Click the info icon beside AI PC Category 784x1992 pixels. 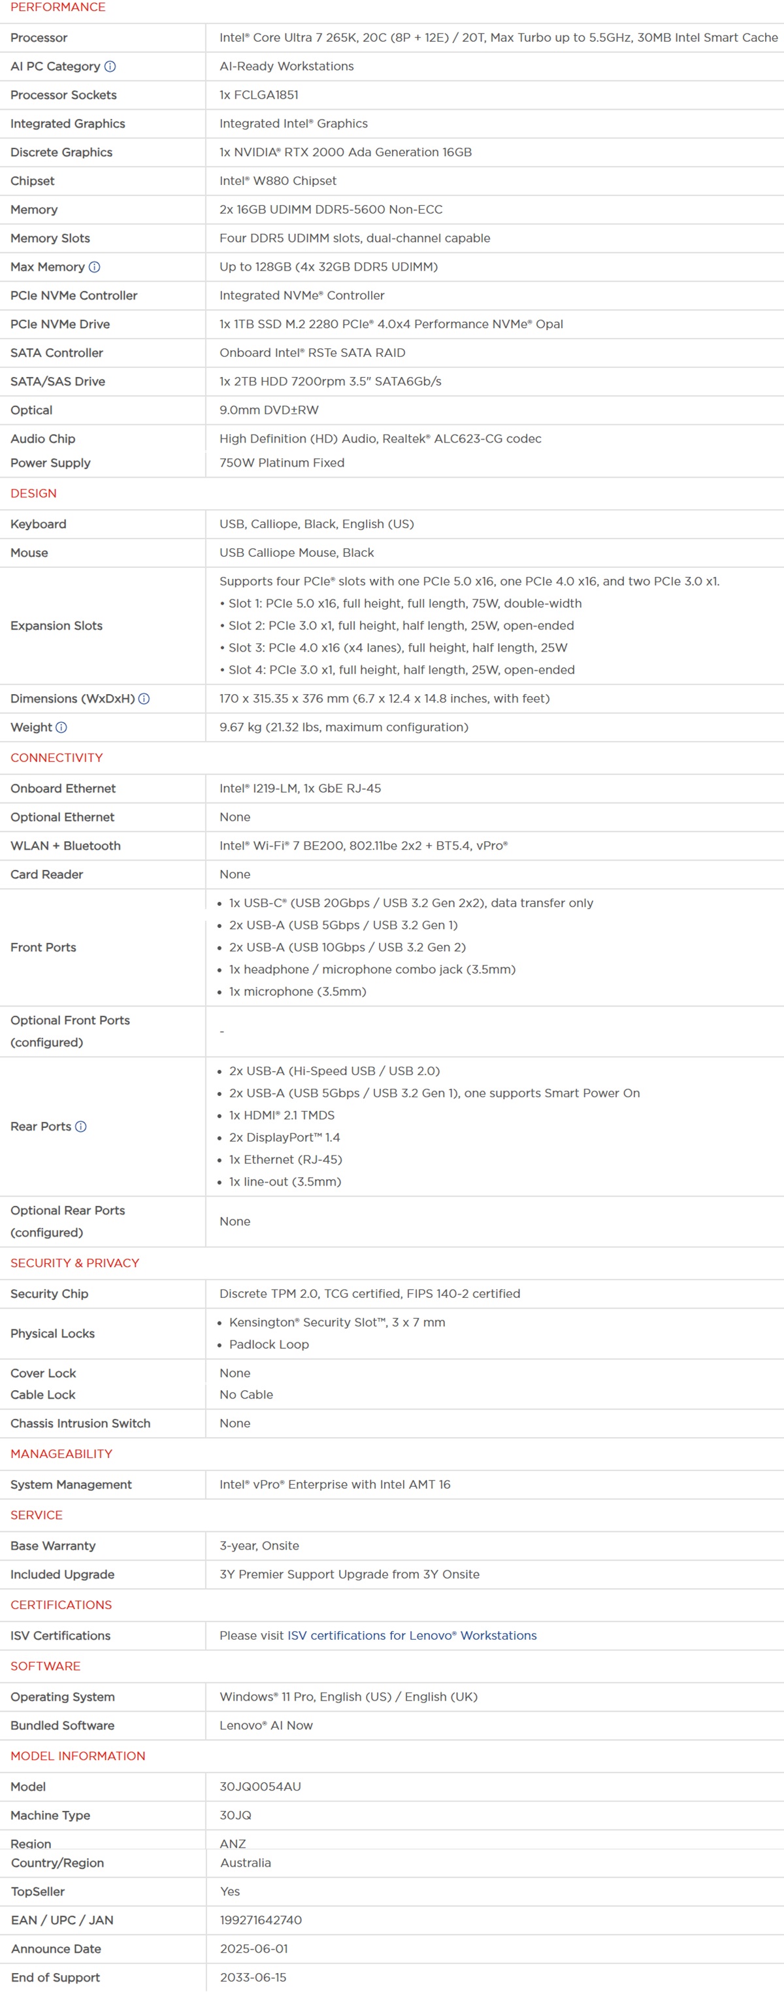point(110,67)
